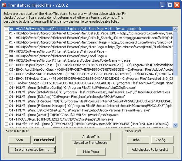Check the HKCU Start Page google.pl entry
Screen dimensions: 182x161
click(7, 29)
